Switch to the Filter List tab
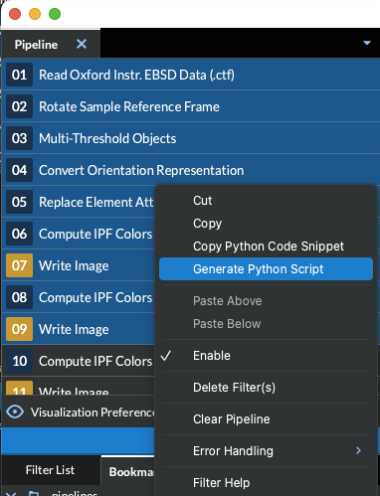The width and height of the screenshot is (380, 496). click(51, 470)
